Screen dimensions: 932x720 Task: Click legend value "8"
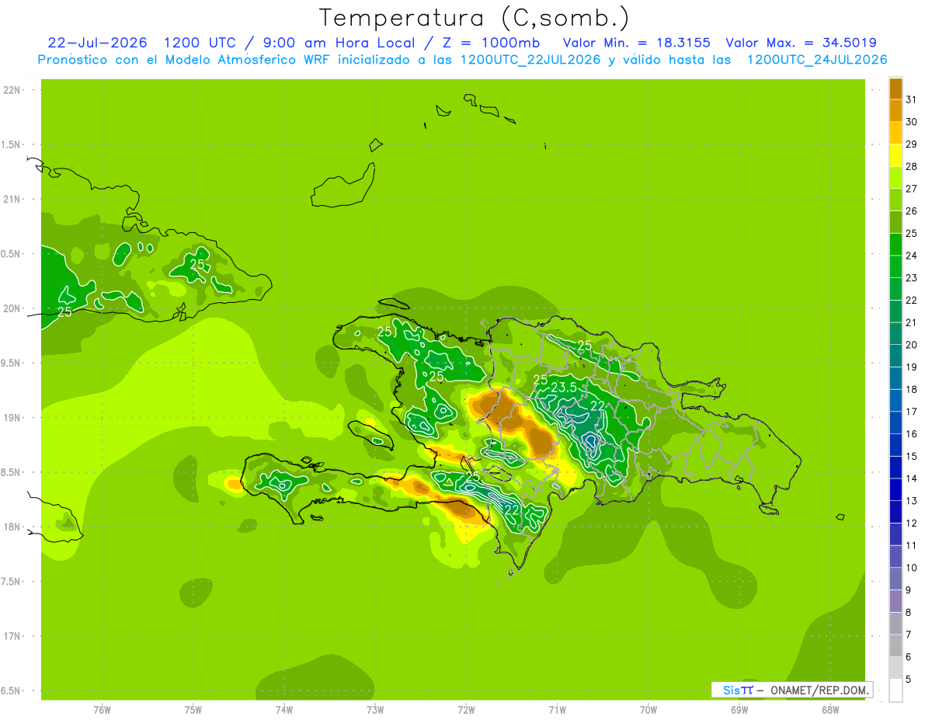909,612
